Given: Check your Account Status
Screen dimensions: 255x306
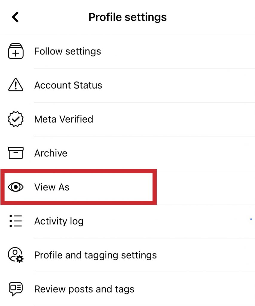Looking at the screenshot, I should [68, 85].
